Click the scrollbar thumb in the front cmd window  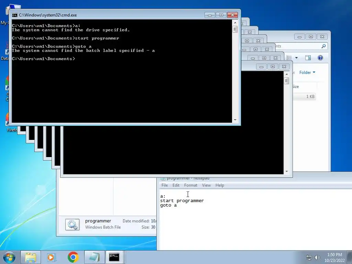(235, 29)
